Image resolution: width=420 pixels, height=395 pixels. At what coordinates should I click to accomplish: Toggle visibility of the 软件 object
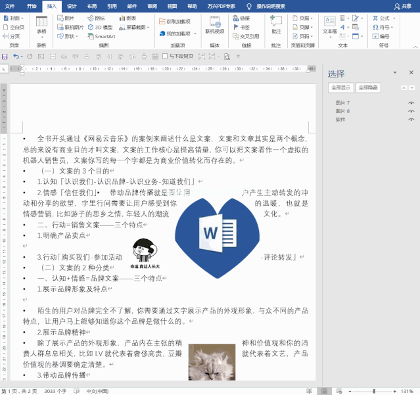(x=411, y=120)
